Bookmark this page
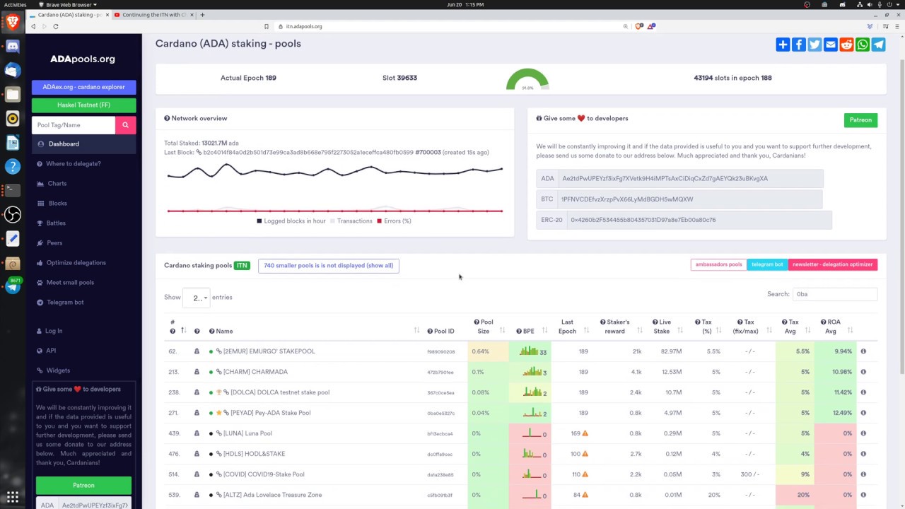Viewport: 905px width, 509px height. 267,26
